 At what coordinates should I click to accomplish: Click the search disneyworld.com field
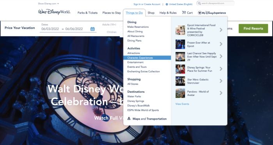(216, 3)
